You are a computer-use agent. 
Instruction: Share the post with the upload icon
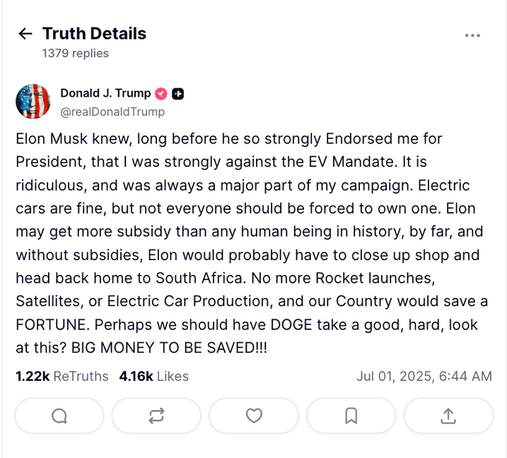click(448, 416)
